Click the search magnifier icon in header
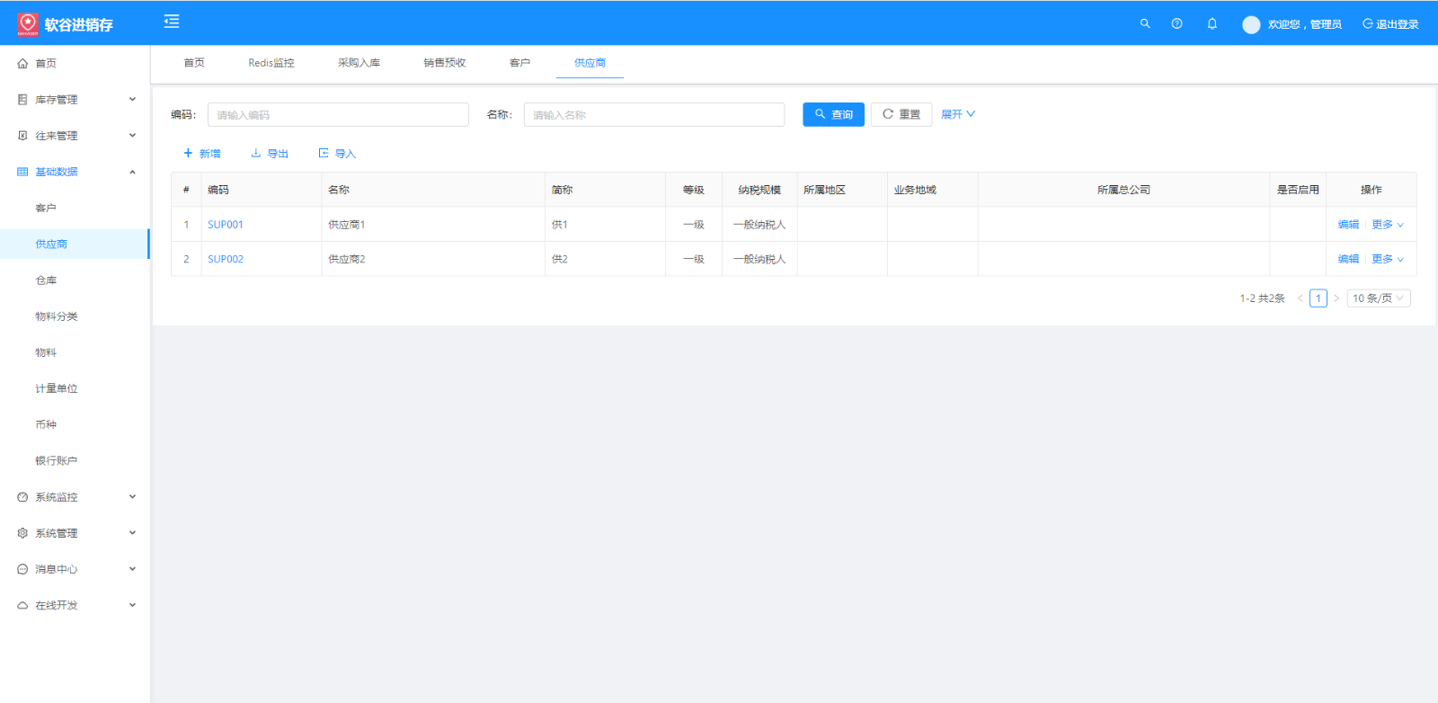Screen dimensions: 1438x703 click(1145, 24)
